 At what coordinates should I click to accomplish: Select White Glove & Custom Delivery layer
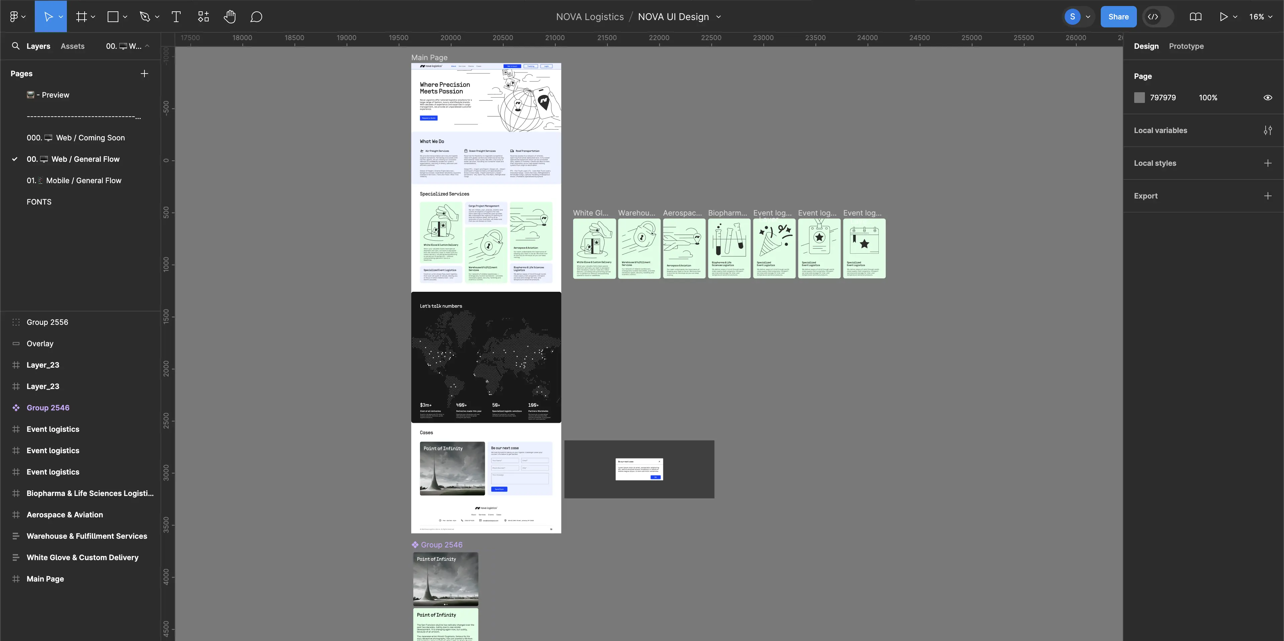coord(82,557)
